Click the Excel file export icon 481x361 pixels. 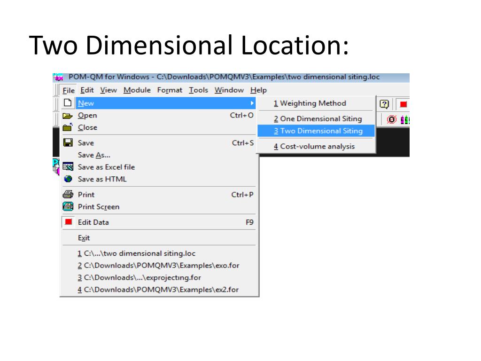tap(68, 167)
